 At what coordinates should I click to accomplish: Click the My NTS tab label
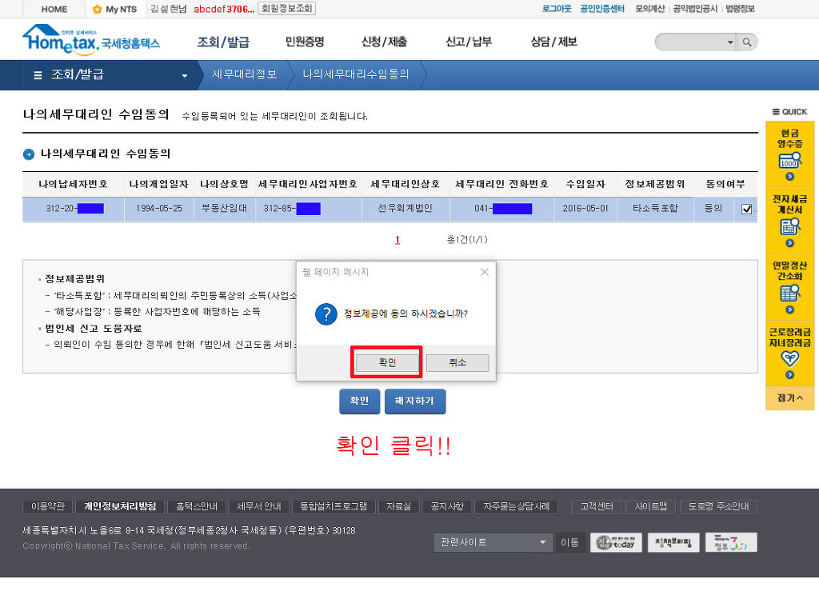[x=122, y=9]
